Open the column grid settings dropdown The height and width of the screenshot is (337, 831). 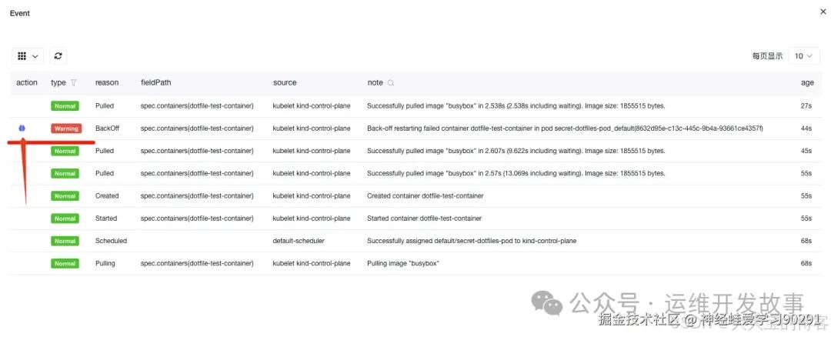[x=28, y=55]
